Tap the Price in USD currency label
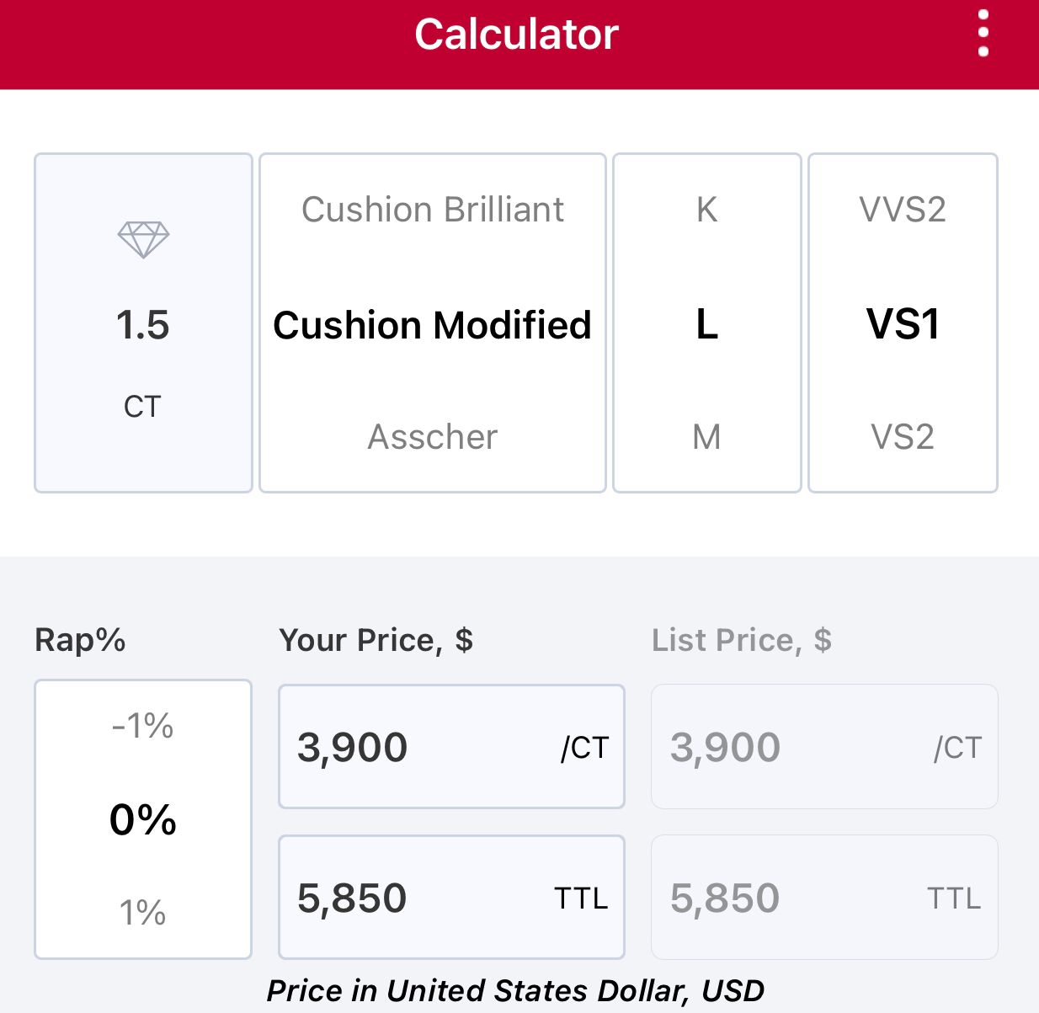The height and width of the screenshot is (1013, 1039). (x=515, y=991)
